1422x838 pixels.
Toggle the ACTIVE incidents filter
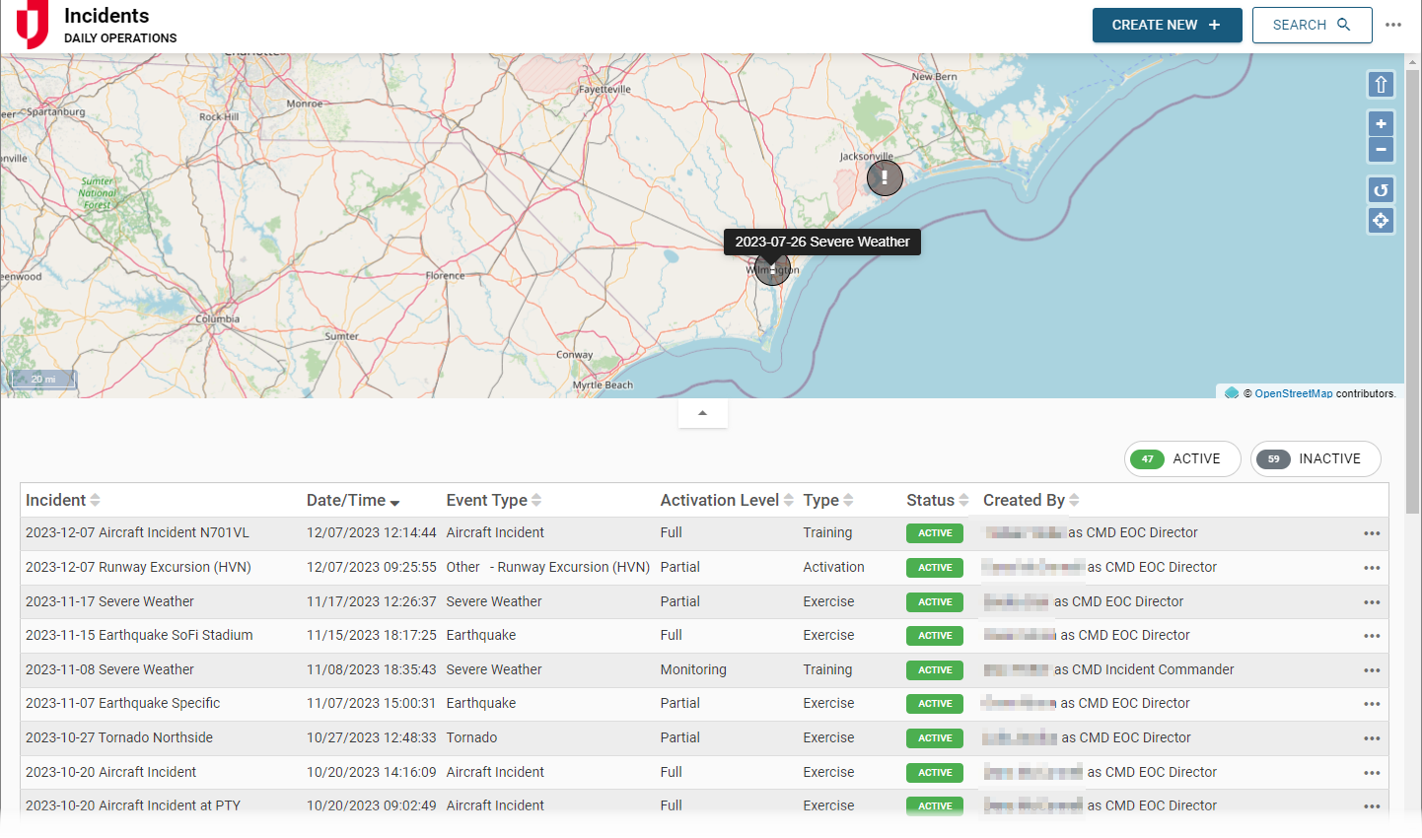pos(1182,459)
